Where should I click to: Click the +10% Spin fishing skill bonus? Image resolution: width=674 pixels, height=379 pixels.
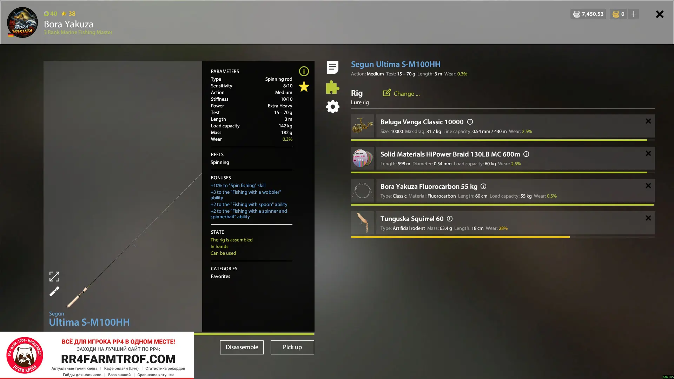coord(238,186)
